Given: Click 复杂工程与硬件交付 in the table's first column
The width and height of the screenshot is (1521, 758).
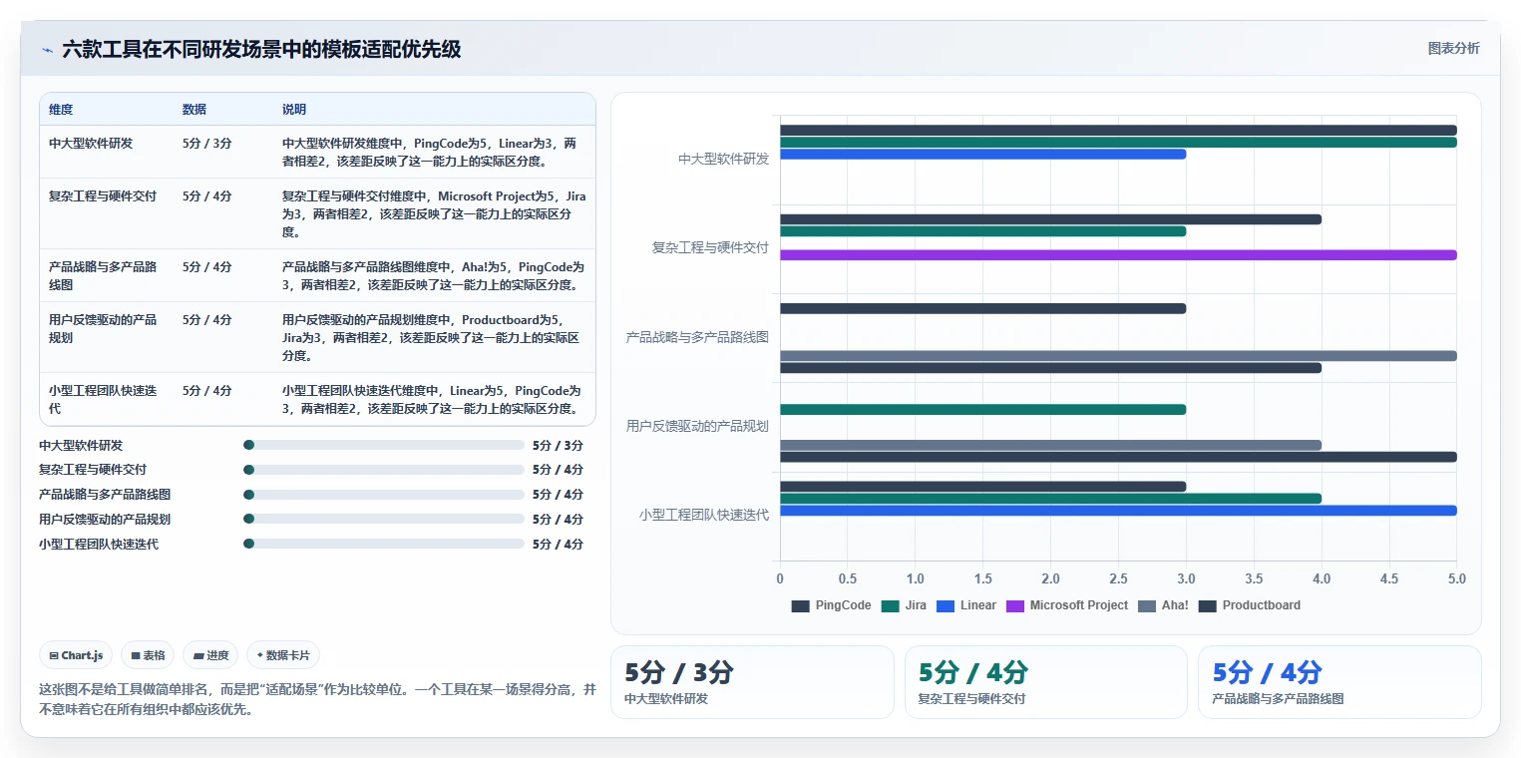Looking at the screenshot, I should click(x=103, y=196).
